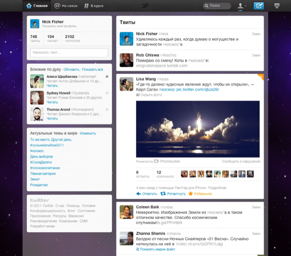Open the В курсе hashtag tab
Screen dimensions: 291x256
[93, 6]
